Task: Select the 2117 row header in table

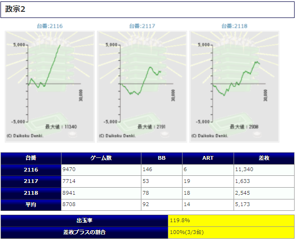Action: click(x=31, y=181)
